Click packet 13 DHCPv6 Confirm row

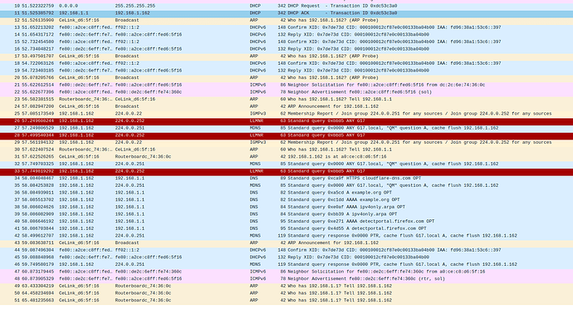(x=286, y=27)
